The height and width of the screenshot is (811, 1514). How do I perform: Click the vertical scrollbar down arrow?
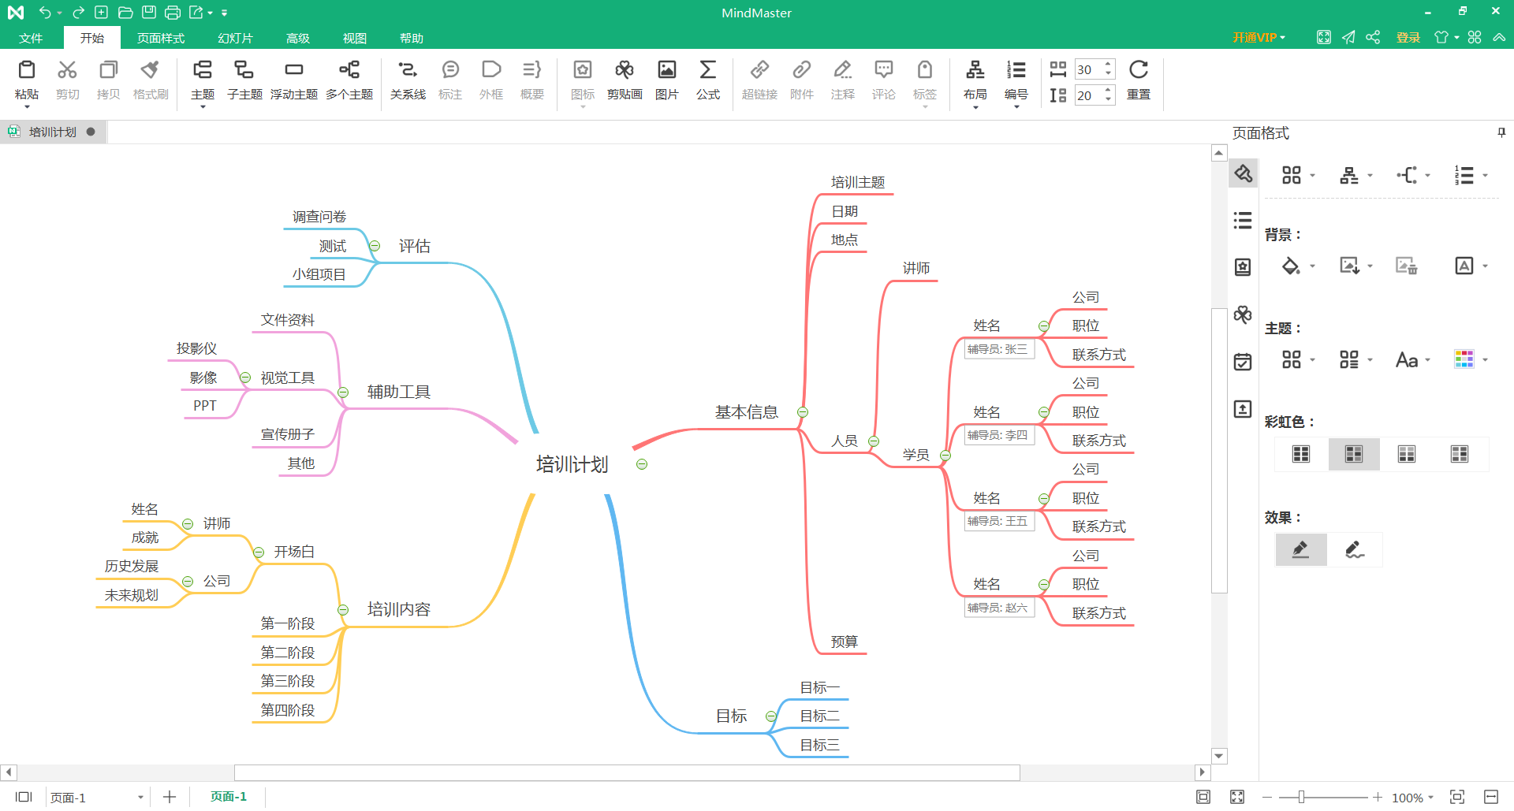tap(1219, 756)
